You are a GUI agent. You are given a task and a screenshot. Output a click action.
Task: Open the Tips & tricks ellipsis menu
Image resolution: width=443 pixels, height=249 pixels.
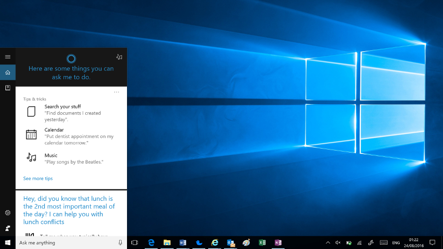tap(116, 92)
